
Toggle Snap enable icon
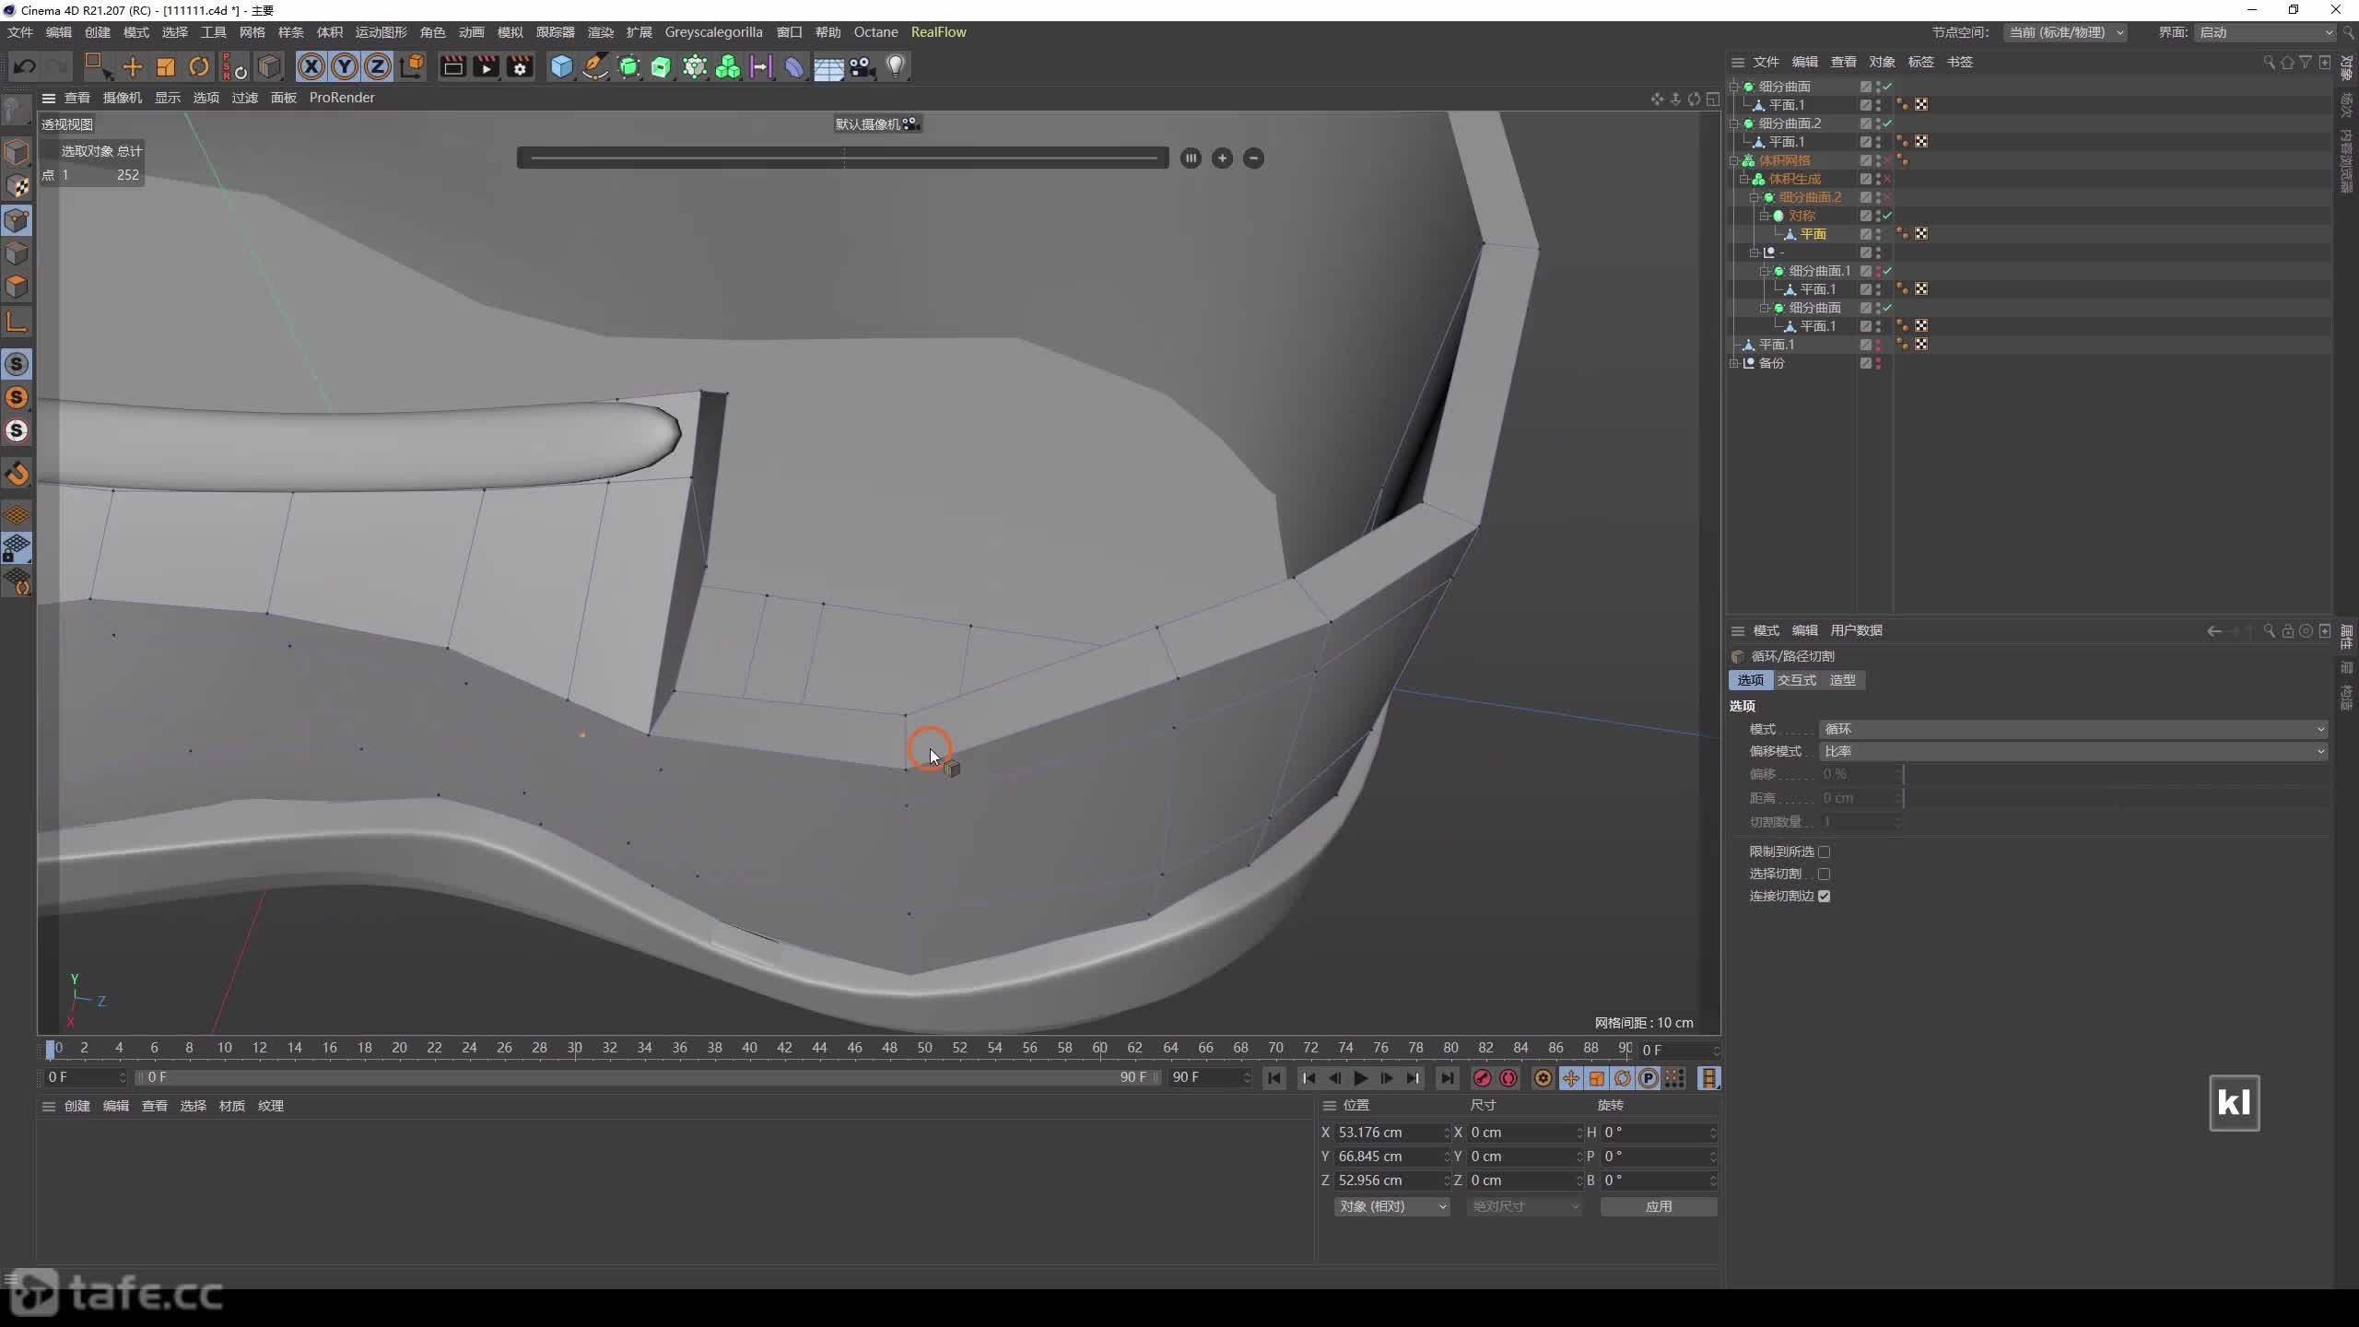[x=17, y=364]
